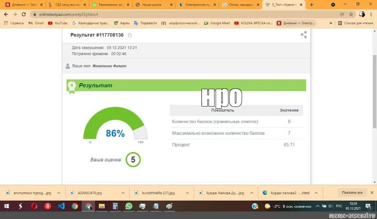Open first Chrome icon in taskbar
The height and width of the screenshot is (219, 377).
point(75,206)
